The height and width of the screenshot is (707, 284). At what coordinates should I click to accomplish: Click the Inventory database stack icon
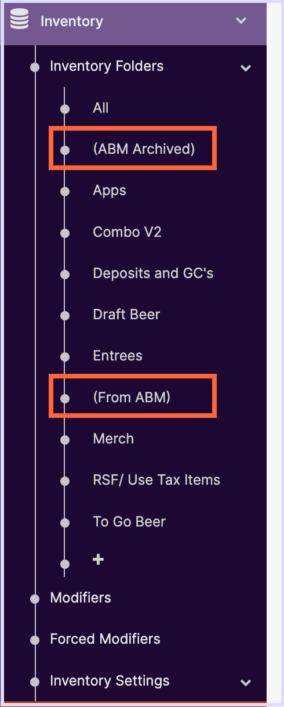19,21
